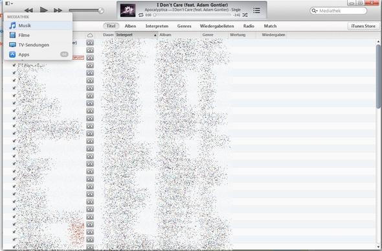Sort by the Album column header
Image resolution: width=382 pixels, height=251 pixels.
coord(165,35)
